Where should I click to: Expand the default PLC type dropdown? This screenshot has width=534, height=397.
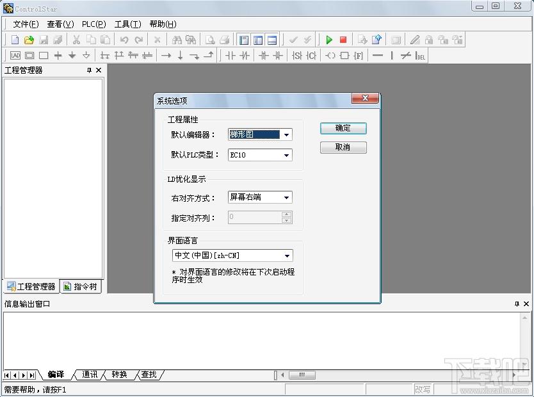pyautogui.click(x=286, y=155)
